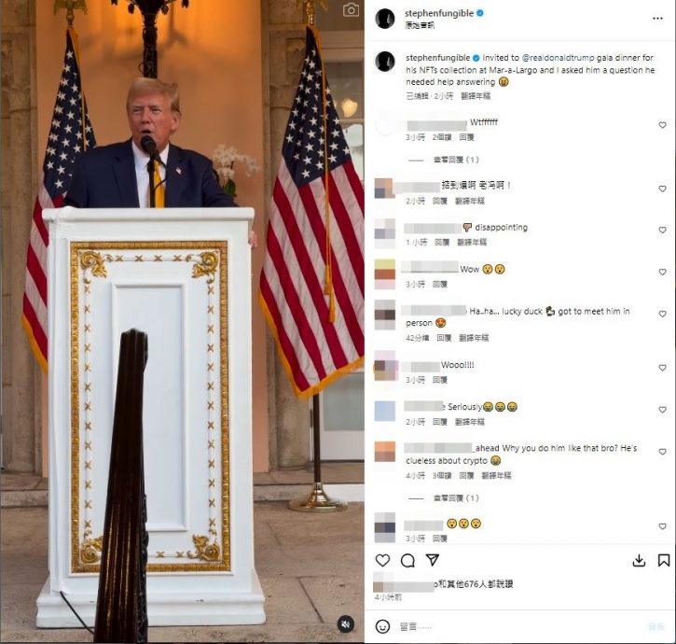
Task: Unmute the video with the speaker icon
Action: (345, 624)
